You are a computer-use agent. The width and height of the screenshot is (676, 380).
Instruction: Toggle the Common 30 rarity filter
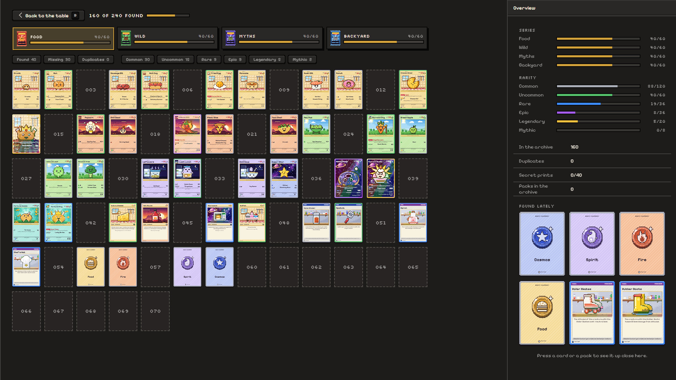(138, 59)
